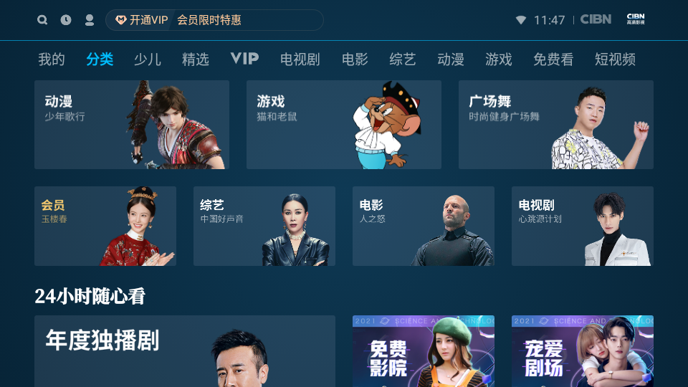Go to the VIP tab
688x387 pixels.
[x=244, y=58]
